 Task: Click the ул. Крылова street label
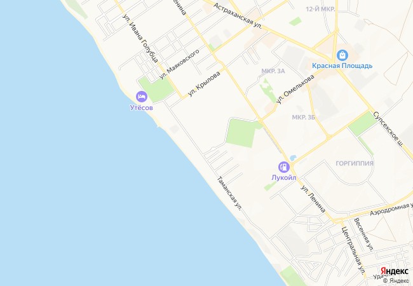(x=204, y=84)
